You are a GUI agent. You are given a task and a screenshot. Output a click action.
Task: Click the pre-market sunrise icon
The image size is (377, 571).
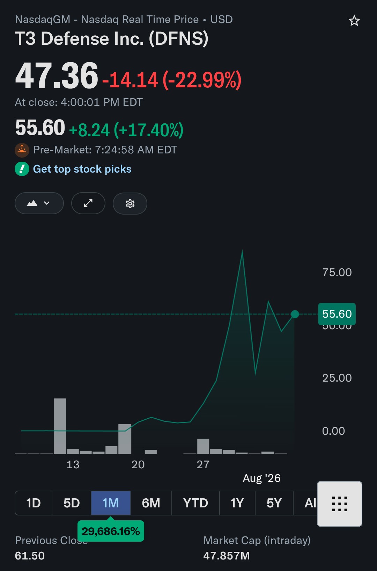(22, 150)
